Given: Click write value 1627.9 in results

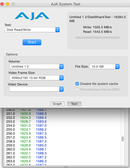Looking at the screenshot, I should click(x=25, y=141).
